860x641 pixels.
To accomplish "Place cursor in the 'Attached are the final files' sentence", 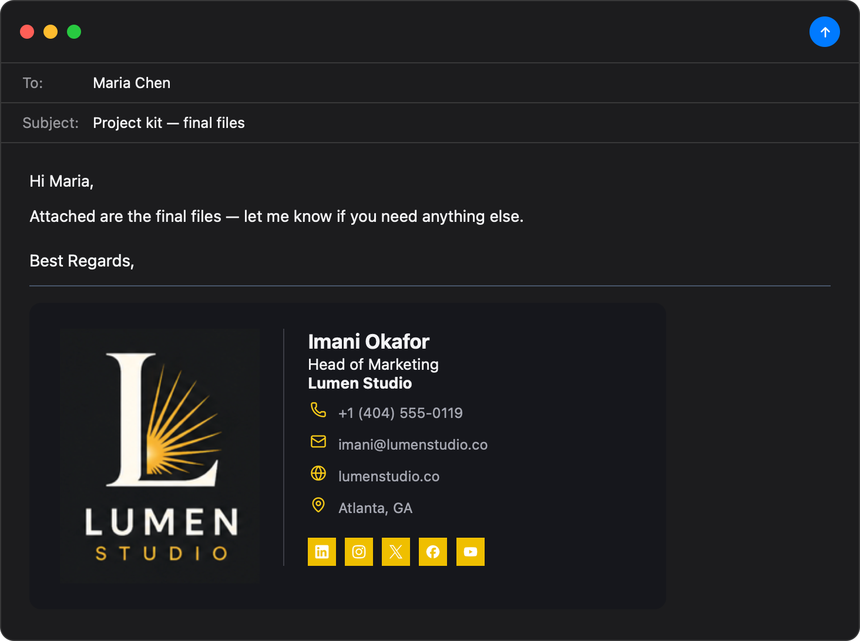I will point(276,217).
